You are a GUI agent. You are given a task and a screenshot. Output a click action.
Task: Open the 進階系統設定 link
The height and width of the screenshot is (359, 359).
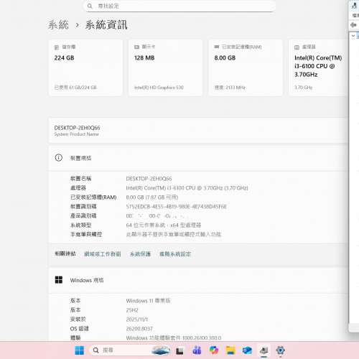click(175, 254)
